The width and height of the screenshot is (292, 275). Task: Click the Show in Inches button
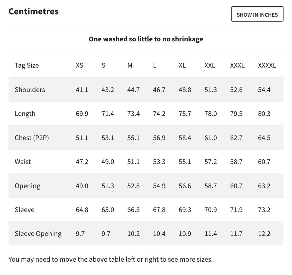point(257,14)
